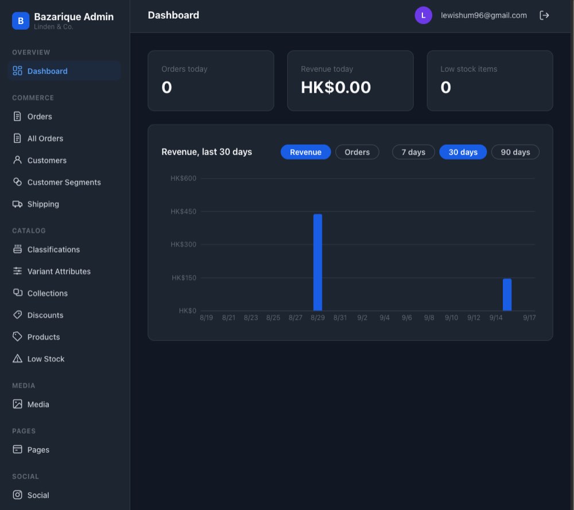Click the Products tag icon
Viewport: 574px width, 510px height.
[x=17, y=337]
